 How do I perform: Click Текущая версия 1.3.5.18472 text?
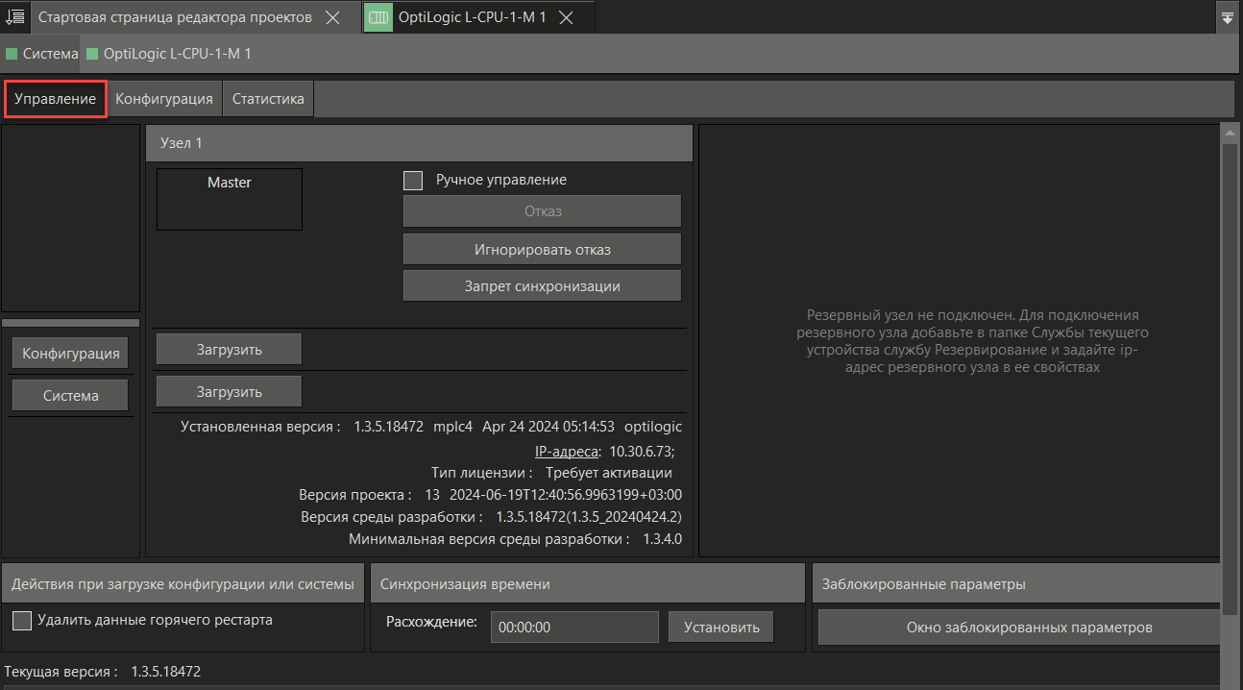[103, 672]
